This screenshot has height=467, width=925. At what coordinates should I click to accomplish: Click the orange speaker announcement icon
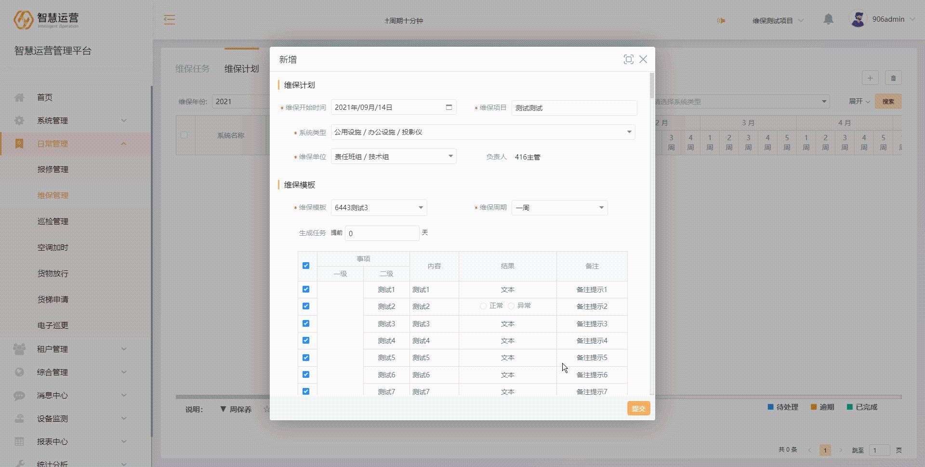(x=721, y=20)
